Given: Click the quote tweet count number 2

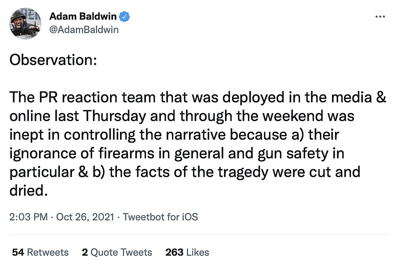Looking at the screenshot, I should point(85,252).
